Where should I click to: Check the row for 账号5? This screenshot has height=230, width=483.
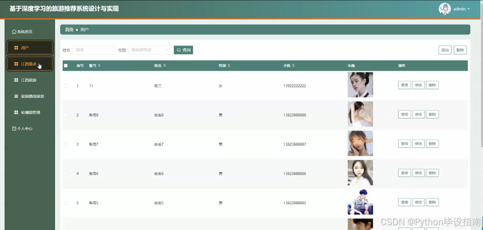click(65, 203)
